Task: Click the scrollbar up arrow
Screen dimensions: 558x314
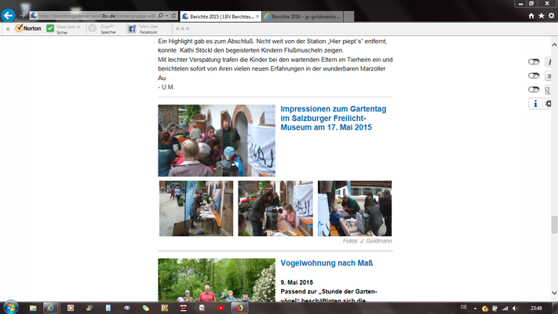Action: click(554, 45)
